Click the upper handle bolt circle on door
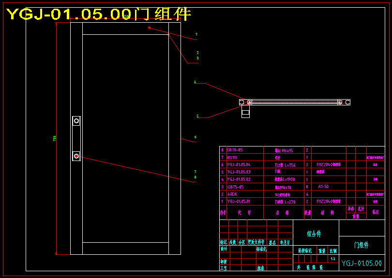This screenshot has height=278, width=392. click(x=76, y=121)
